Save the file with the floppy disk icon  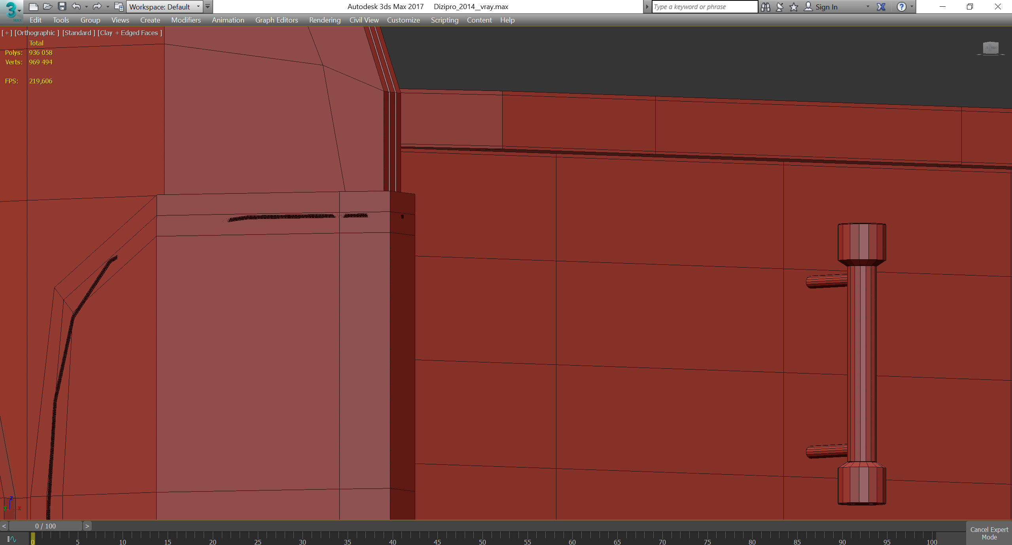pyautogui.click(x=62, y=6)
